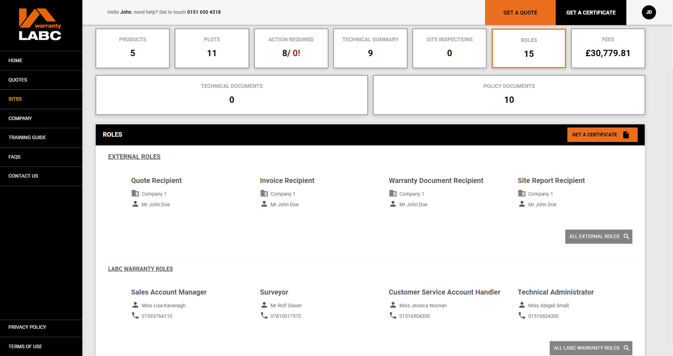Click the person icon beside Miss Abigail Small
Viewport: 673px width, 356px height.
522,305
